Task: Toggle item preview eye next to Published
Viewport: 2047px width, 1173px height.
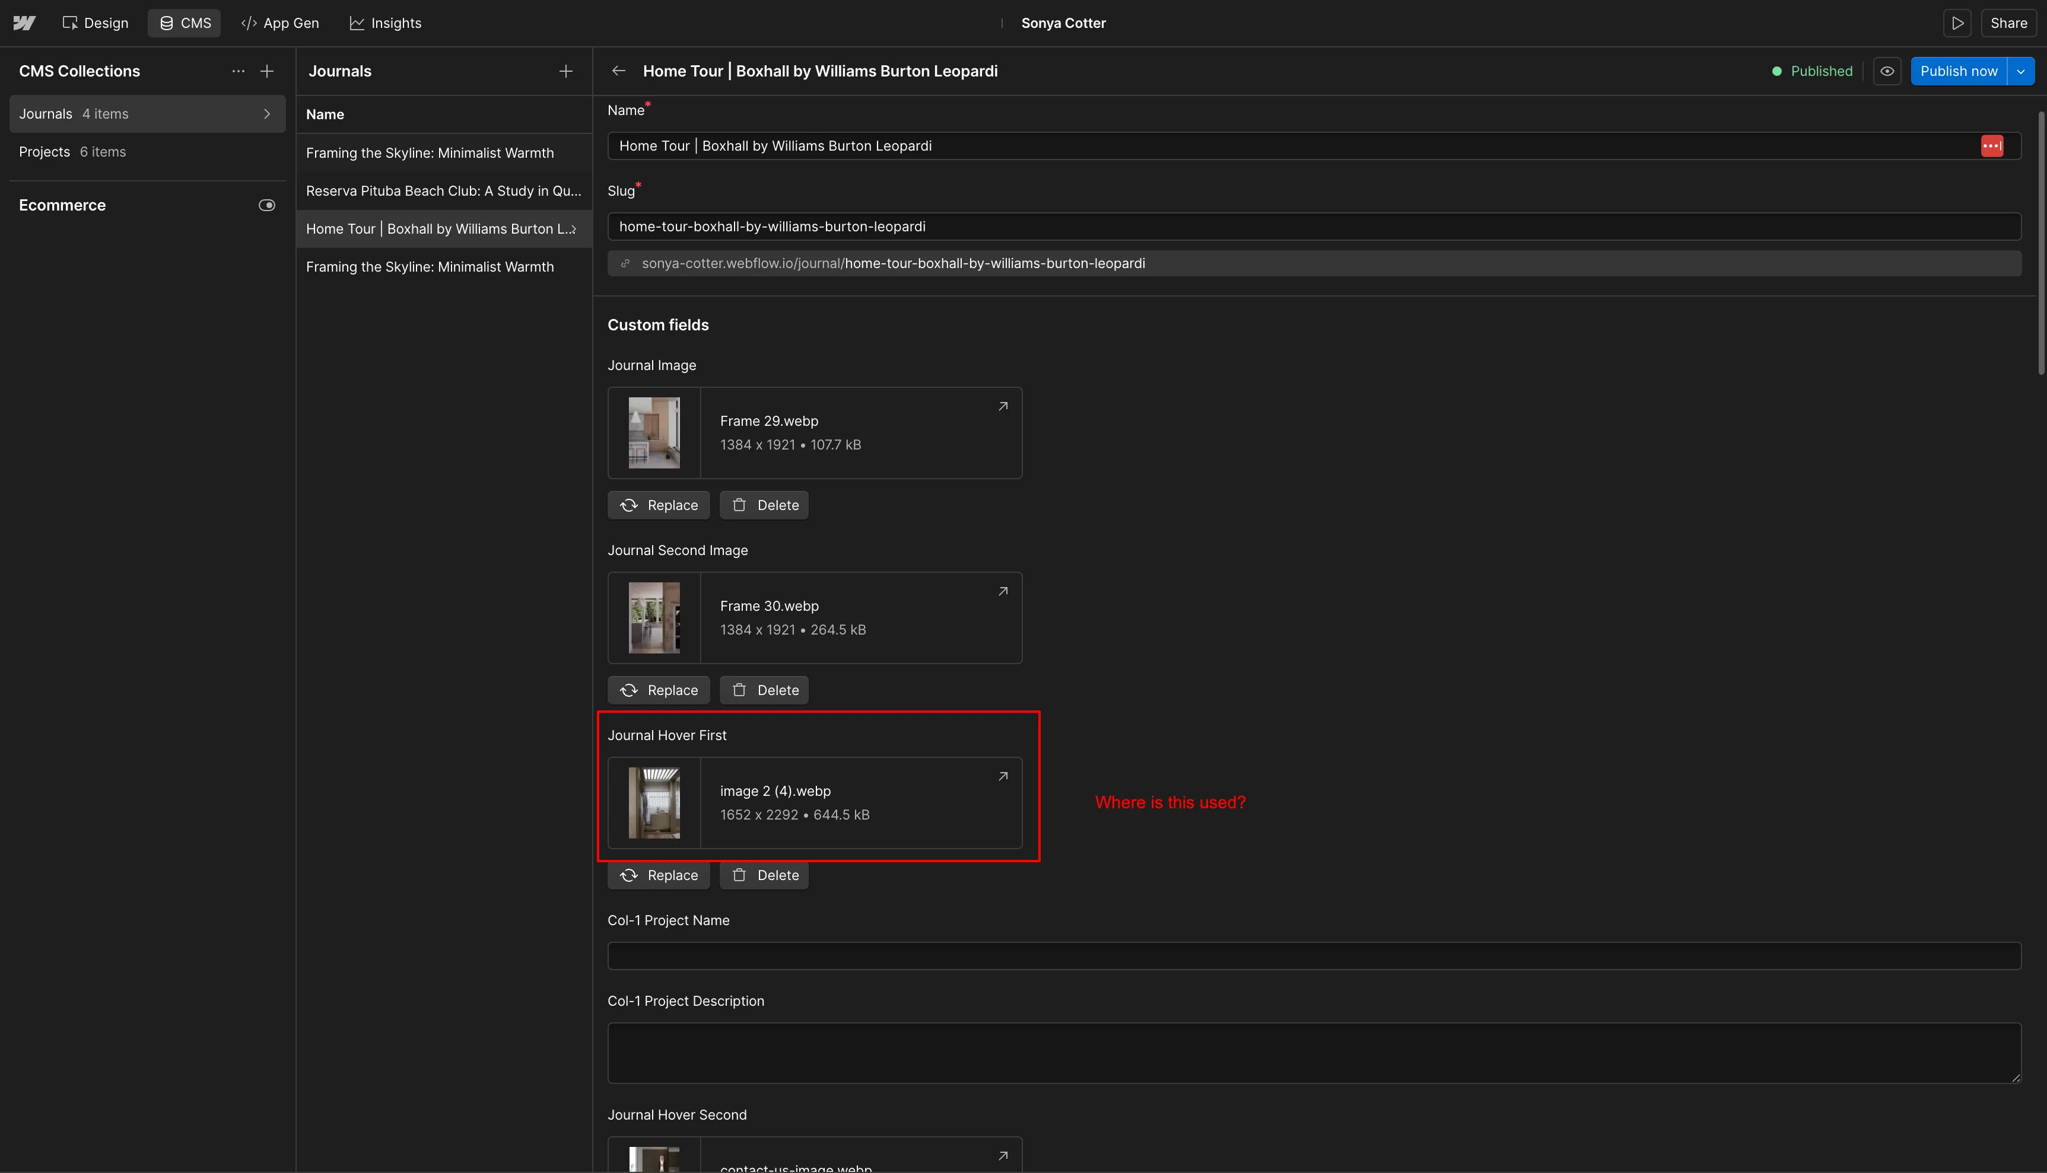Action: tap(1887, 71)
